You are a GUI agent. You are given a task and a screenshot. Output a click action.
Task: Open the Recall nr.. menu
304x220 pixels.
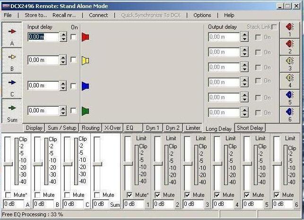64,15
